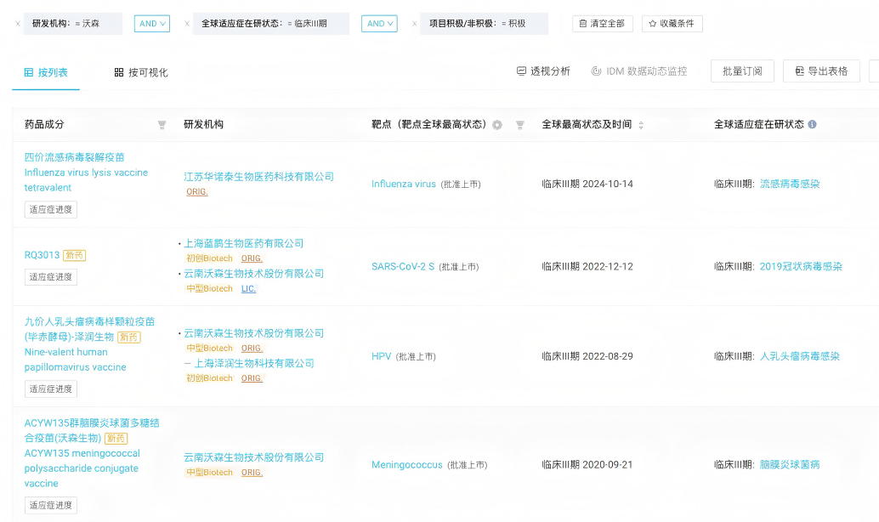Click 初创Biotech tag under 上海蓝鹊生物医药
The width and height of the screenshot is (879, 522).
point(209,258)
